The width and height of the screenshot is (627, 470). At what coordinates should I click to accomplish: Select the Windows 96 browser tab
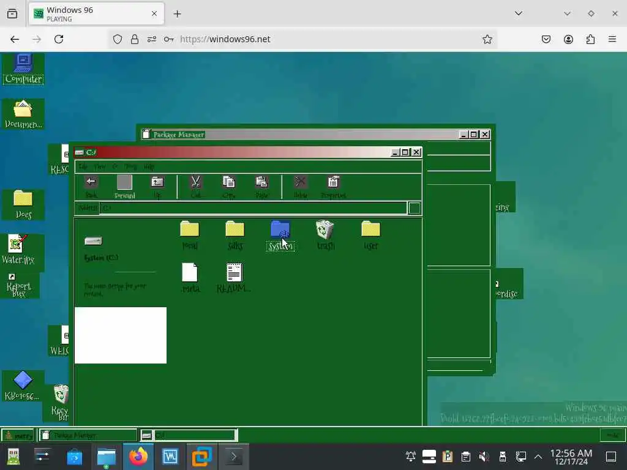tap(96, 13)
